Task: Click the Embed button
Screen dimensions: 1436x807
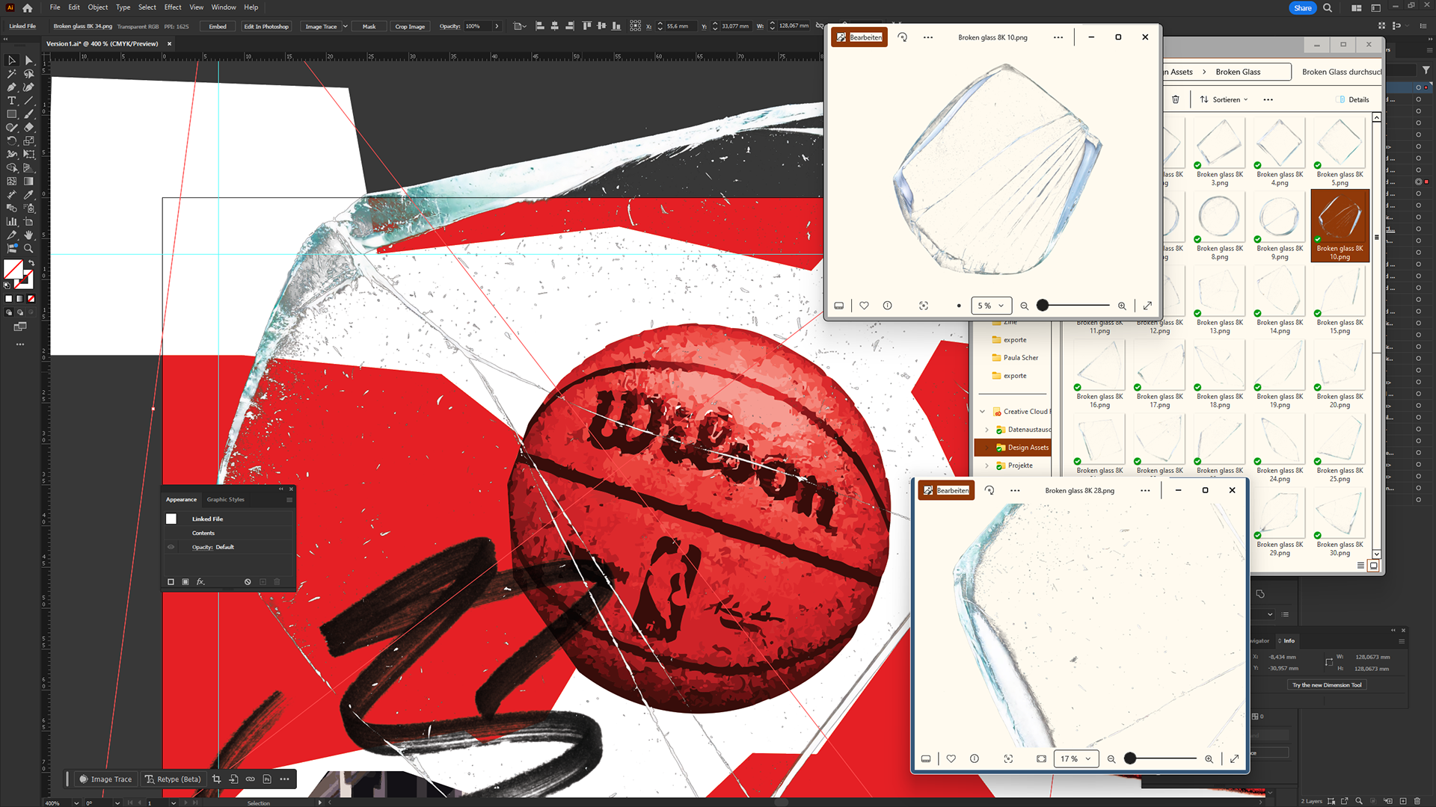Action: tap(218, 26)
